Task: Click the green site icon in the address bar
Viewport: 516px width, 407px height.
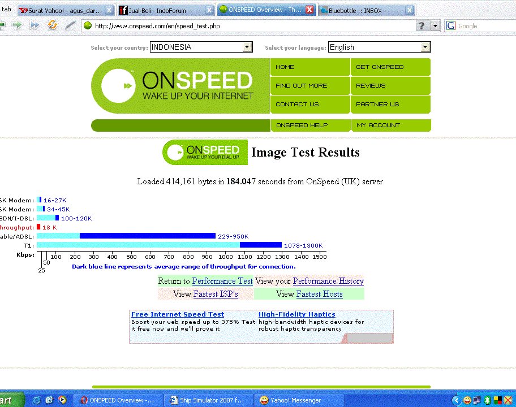Action: (x=88, y=25)
